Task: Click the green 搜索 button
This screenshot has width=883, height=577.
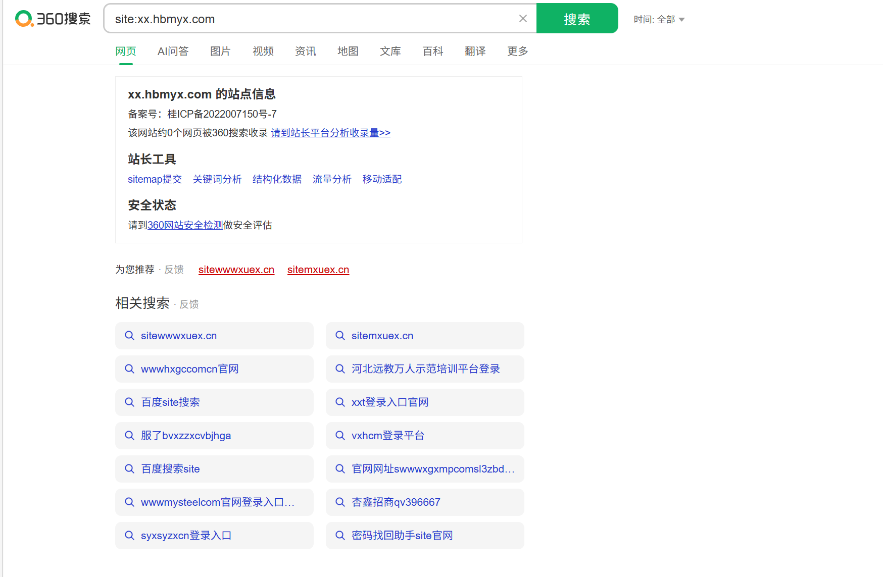Action: pyautogui.click(x=577, y=19)
